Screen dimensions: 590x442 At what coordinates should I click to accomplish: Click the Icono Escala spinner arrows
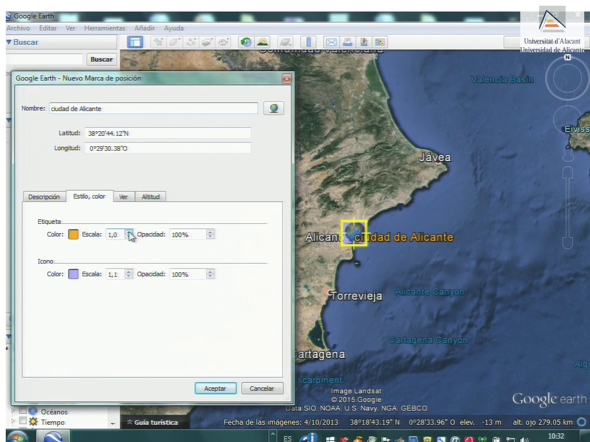tap(128, 275)
